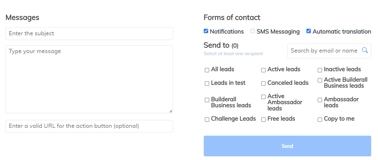Disable Automatic translation checkbox

tap(309, 31)
